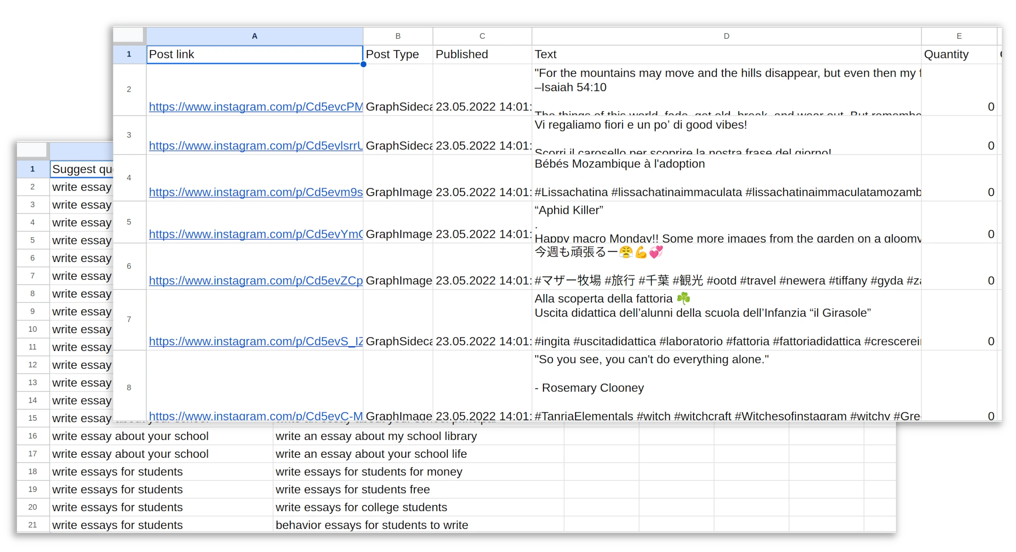
Task: Click the cell containing Published
Action: coord(462,54)
